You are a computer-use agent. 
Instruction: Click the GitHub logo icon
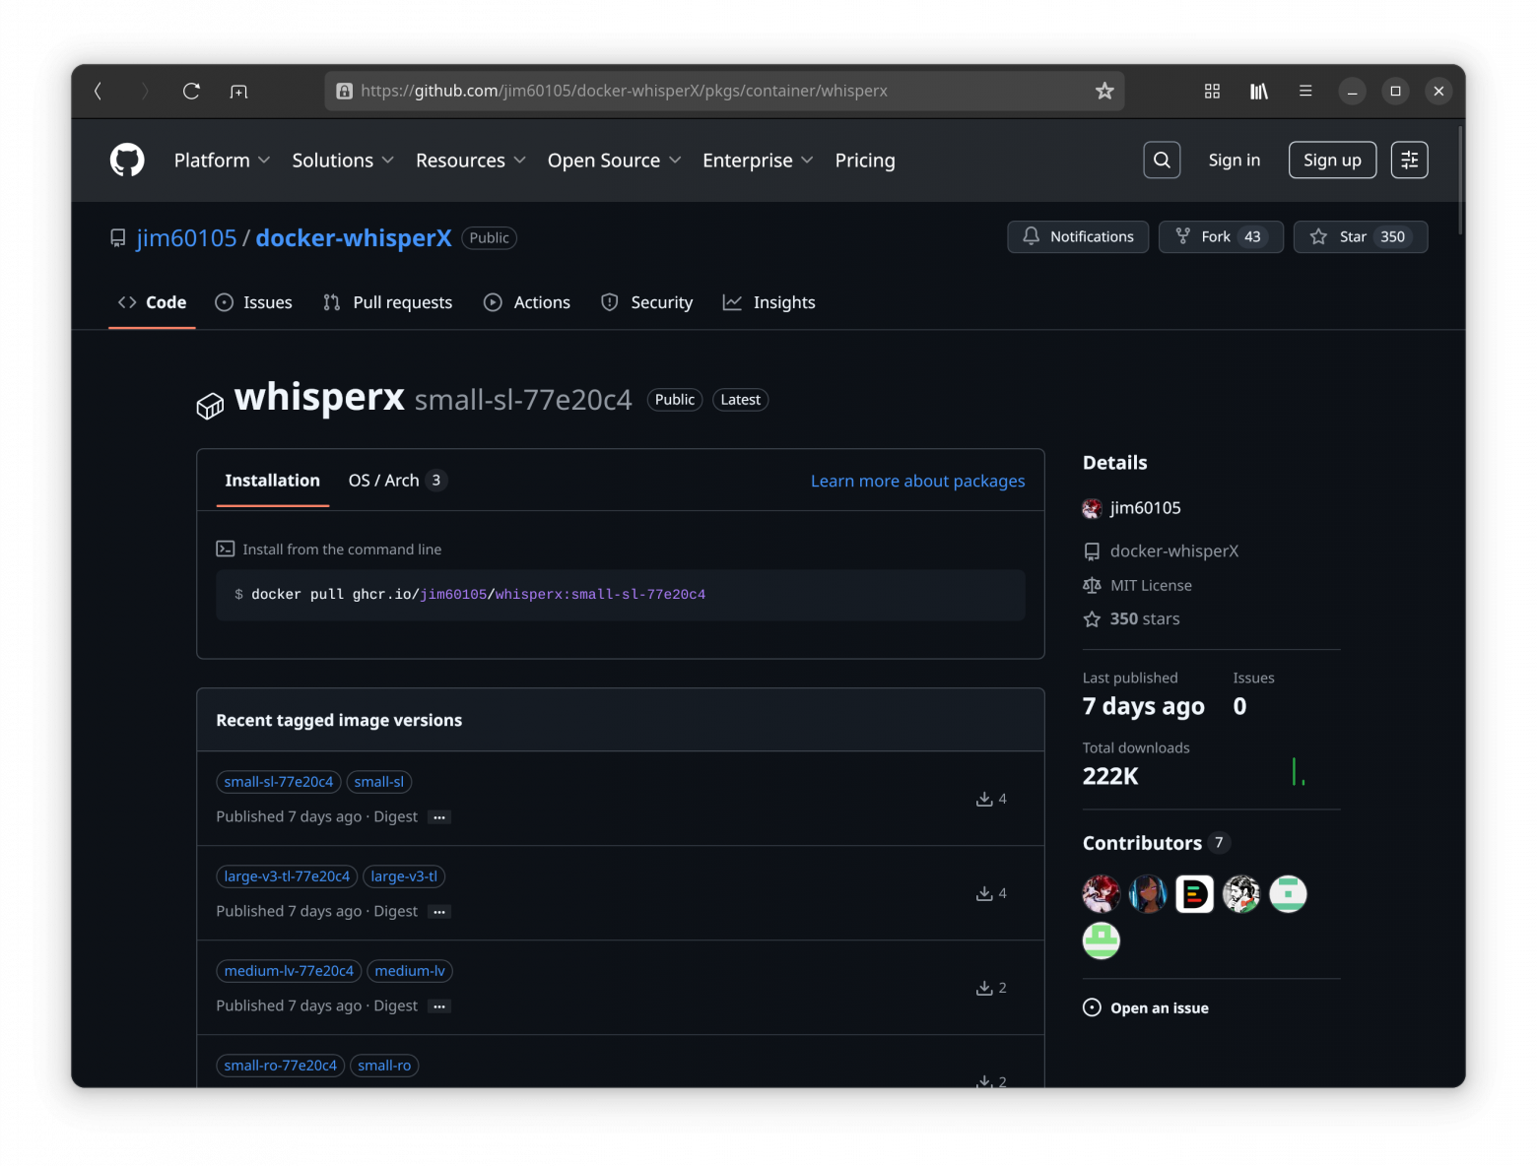[x=127, y=160]
